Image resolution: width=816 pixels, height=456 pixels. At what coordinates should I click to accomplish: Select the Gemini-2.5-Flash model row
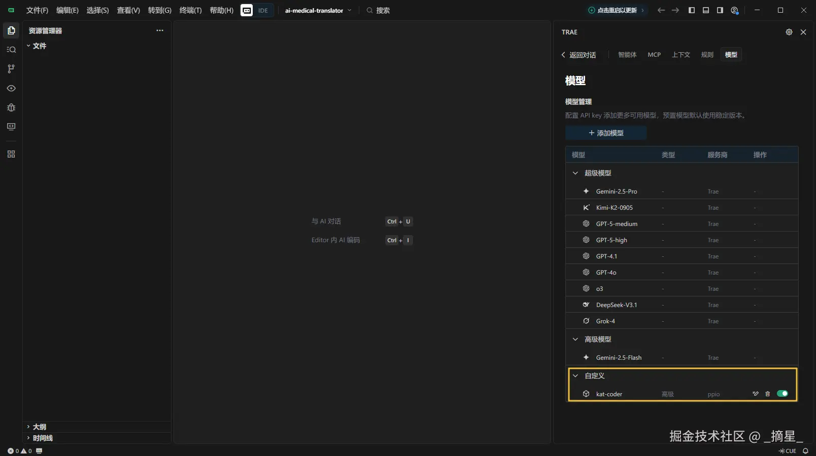[x=682, y=357]
